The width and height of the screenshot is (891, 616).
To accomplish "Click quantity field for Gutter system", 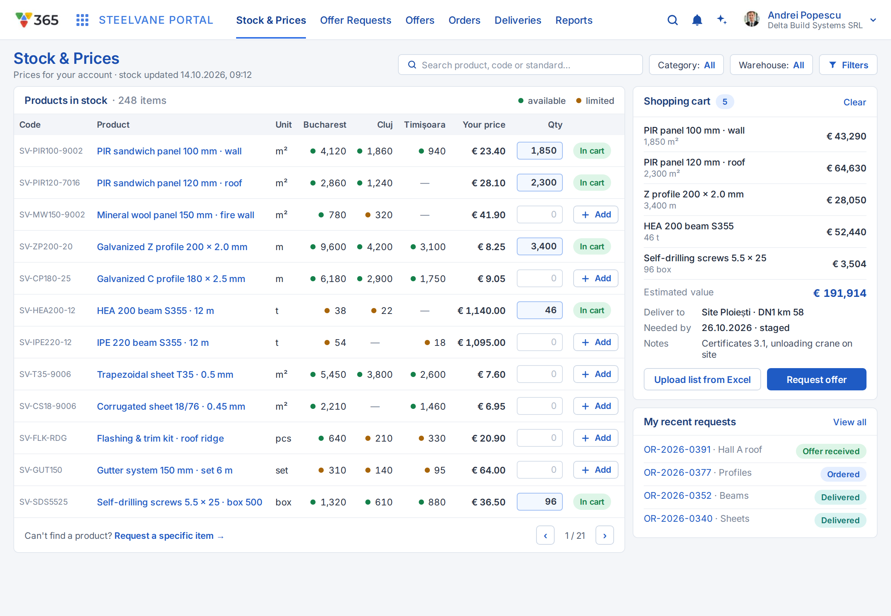I will [x=539, y=470].
